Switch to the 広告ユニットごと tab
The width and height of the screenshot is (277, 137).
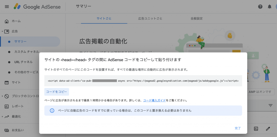[x=150, y=19]
